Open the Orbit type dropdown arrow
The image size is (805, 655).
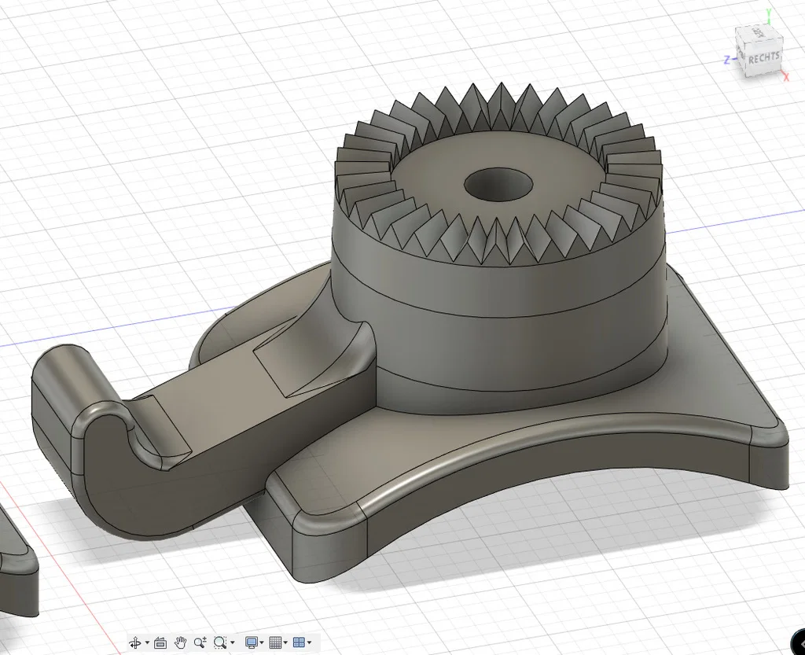tap(147, 642)
